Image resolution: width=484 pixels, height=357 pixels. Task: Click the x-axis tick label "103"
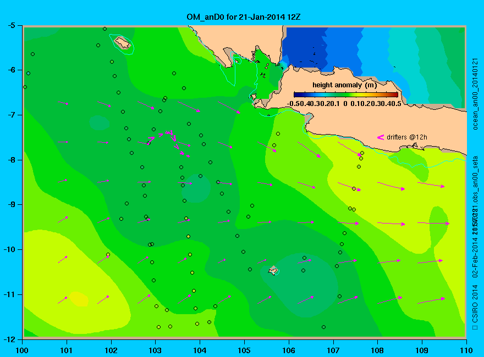155,350
